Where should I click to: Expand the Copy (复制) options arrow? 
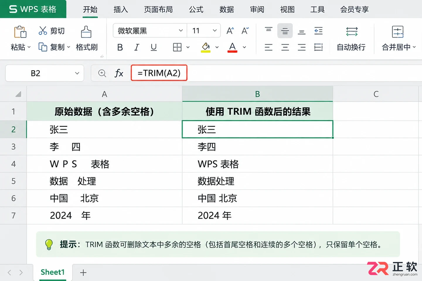click(x=69, y=47)
